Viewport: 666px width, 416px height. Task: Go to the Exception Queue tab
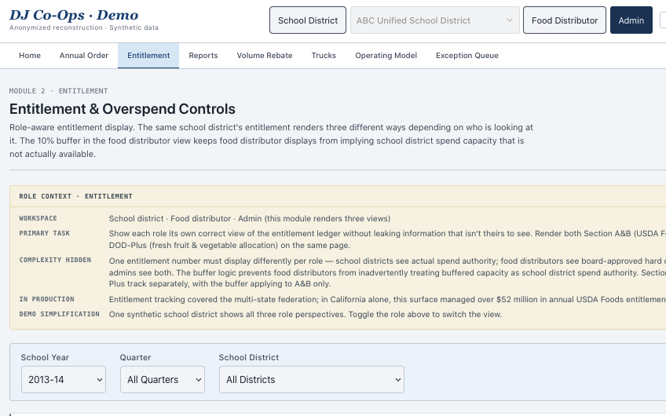[x=467, y=56]
